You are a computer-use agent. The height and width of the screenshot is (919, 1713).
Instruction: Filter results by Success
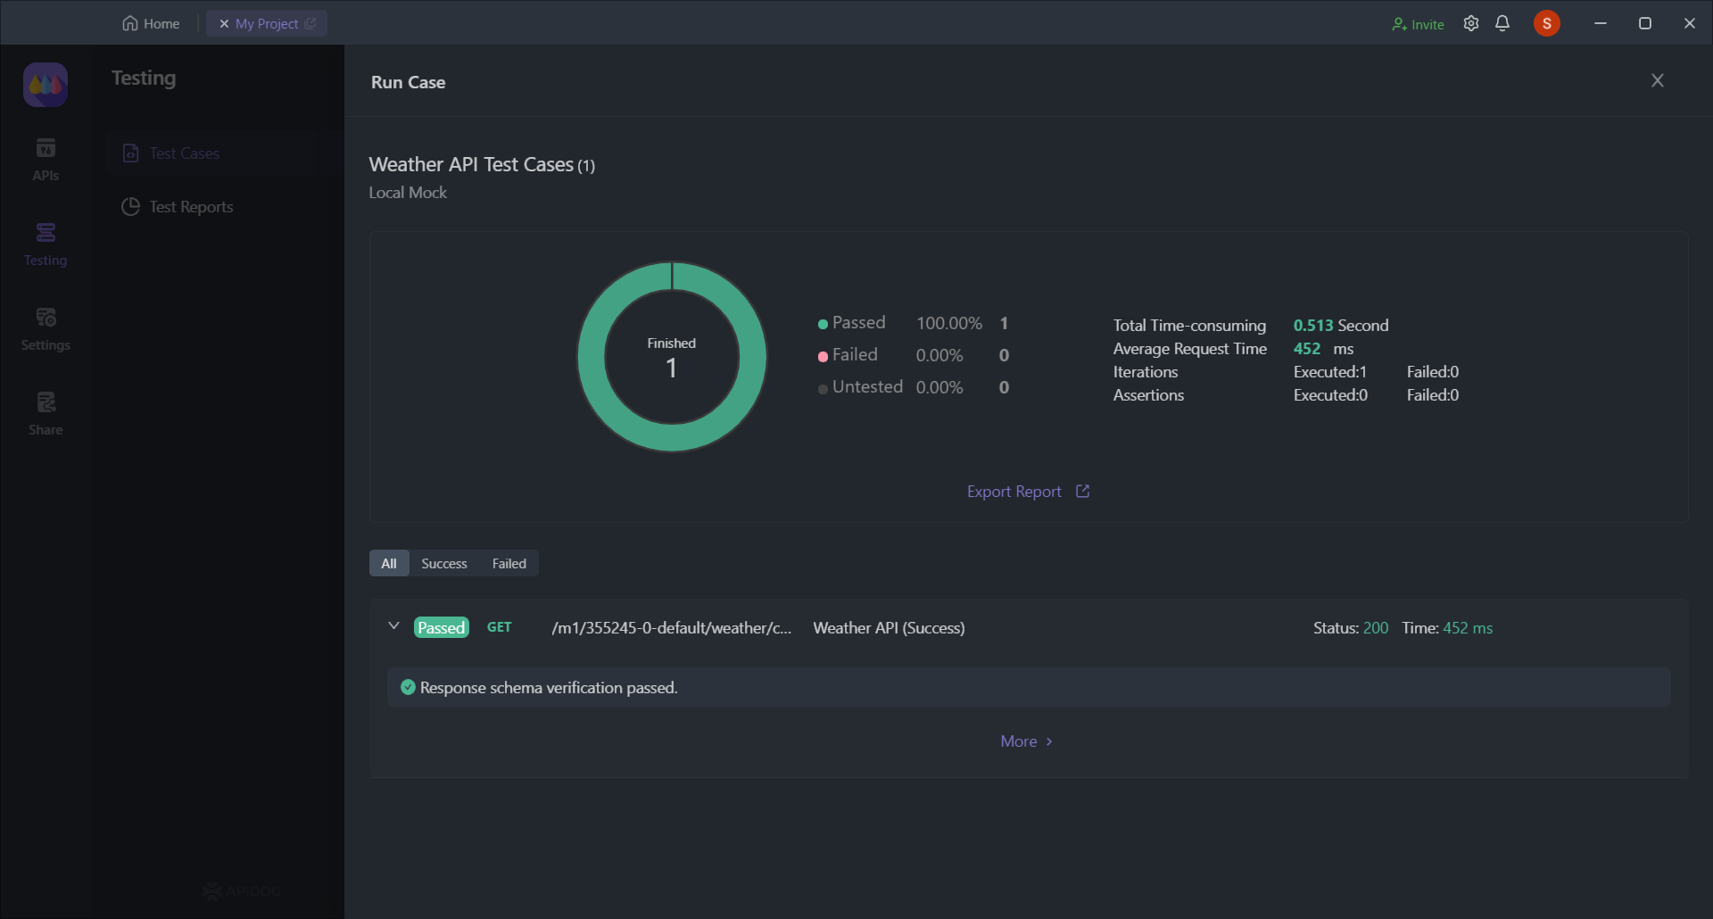click(444, 563)
